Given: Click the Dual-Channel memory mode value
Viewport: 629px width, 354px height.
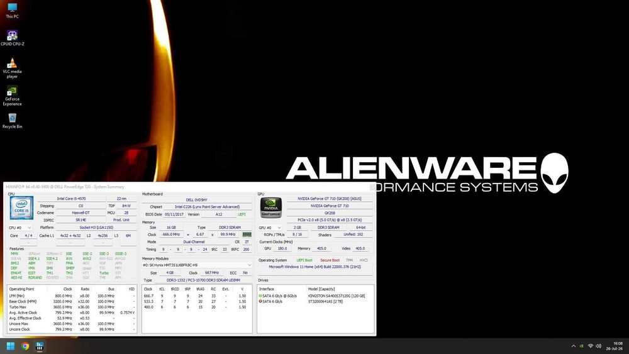Looking at the screenshot, I should [194, 241].
